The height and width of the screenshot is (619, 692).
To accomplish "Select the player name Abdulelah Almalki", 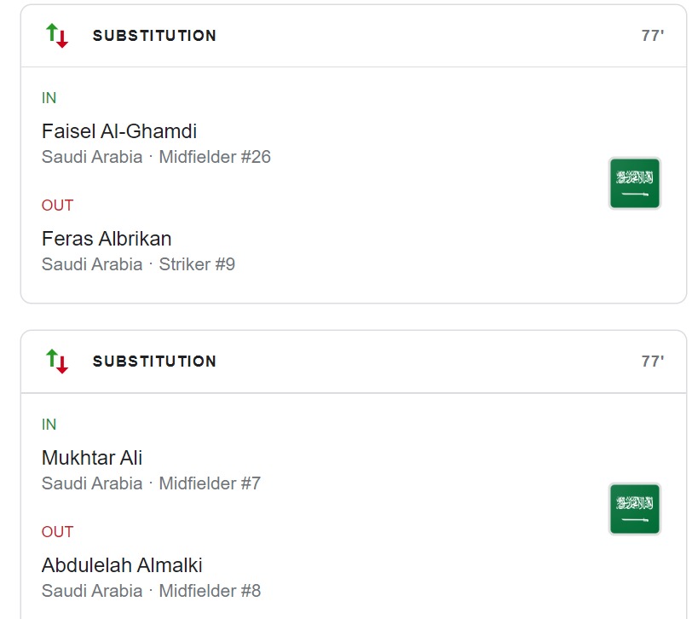I will pyautogui.click(x=122, y=565).
